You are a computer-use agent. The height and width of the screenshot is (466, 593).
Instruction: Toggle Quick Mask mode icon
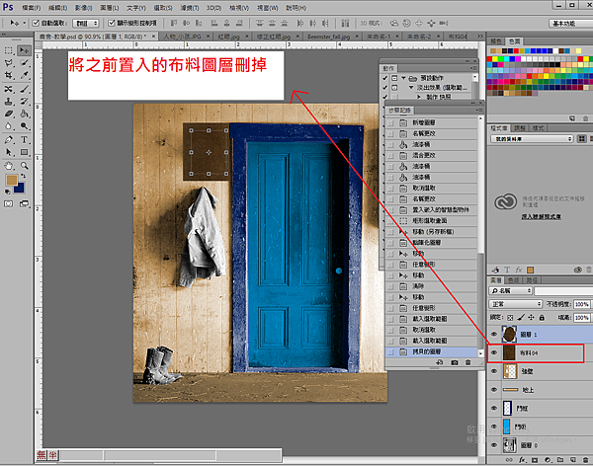8,203
